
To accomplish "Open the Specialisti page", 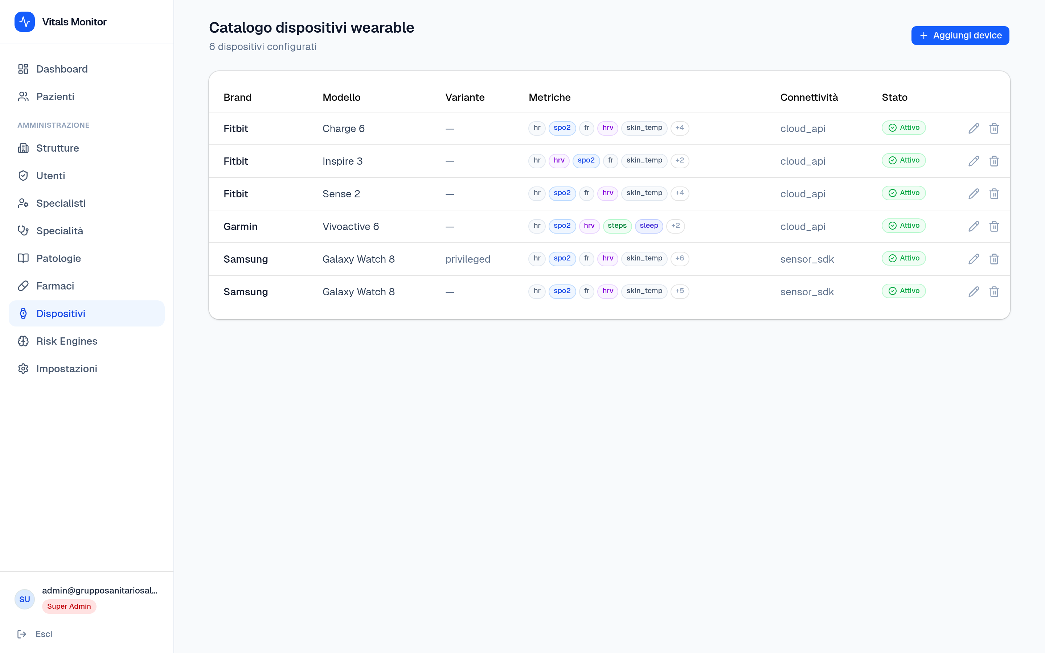I will (86, 204).
